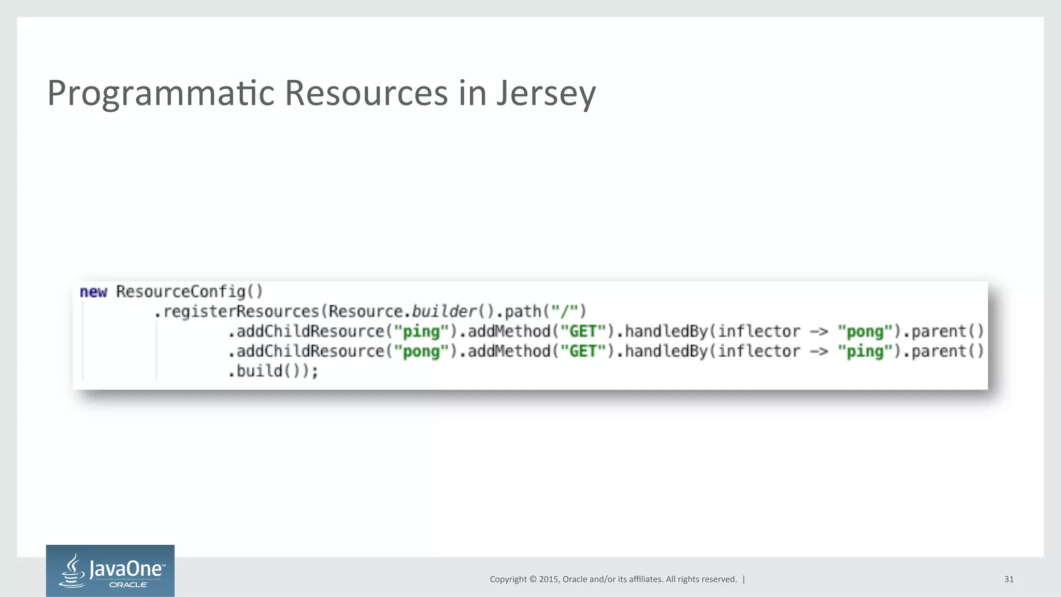
Task: Click the Java coffee cup icon
Action: (x=72, y=571)
